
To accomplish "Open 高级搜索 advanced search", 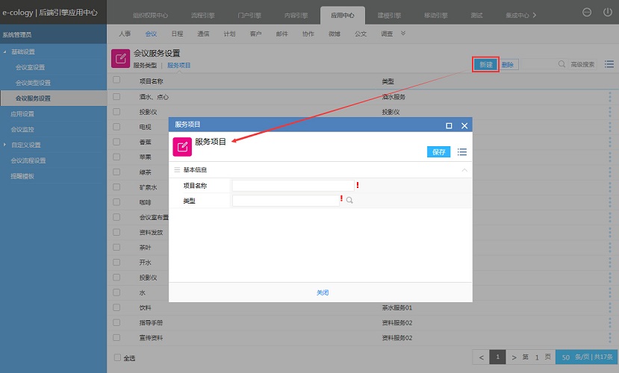I will [582, 64].
